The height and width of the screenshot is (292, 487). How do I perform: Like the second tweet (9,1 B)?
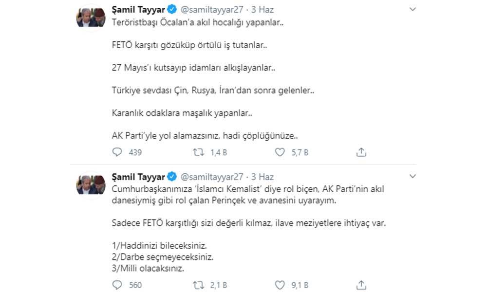(x=280, y=285)
